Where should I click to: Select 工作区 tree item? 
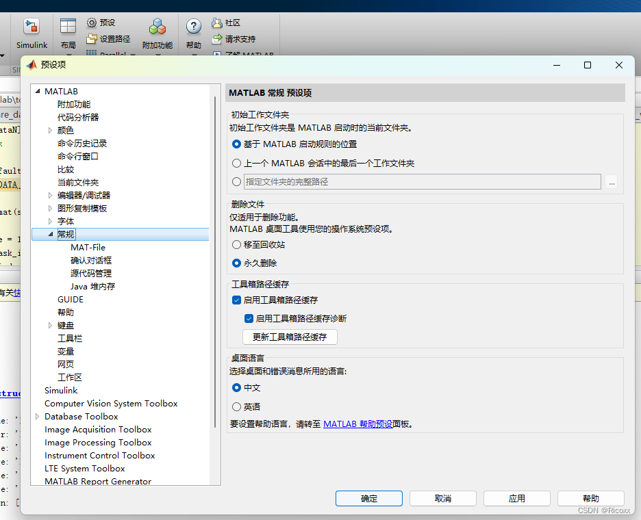tap(69, 378)
